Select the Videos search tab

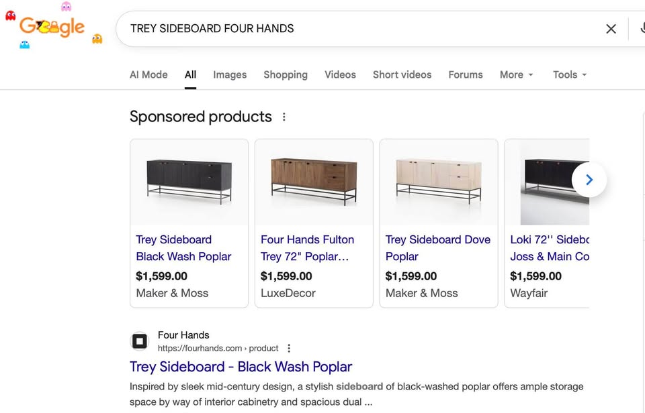point(340,74)
